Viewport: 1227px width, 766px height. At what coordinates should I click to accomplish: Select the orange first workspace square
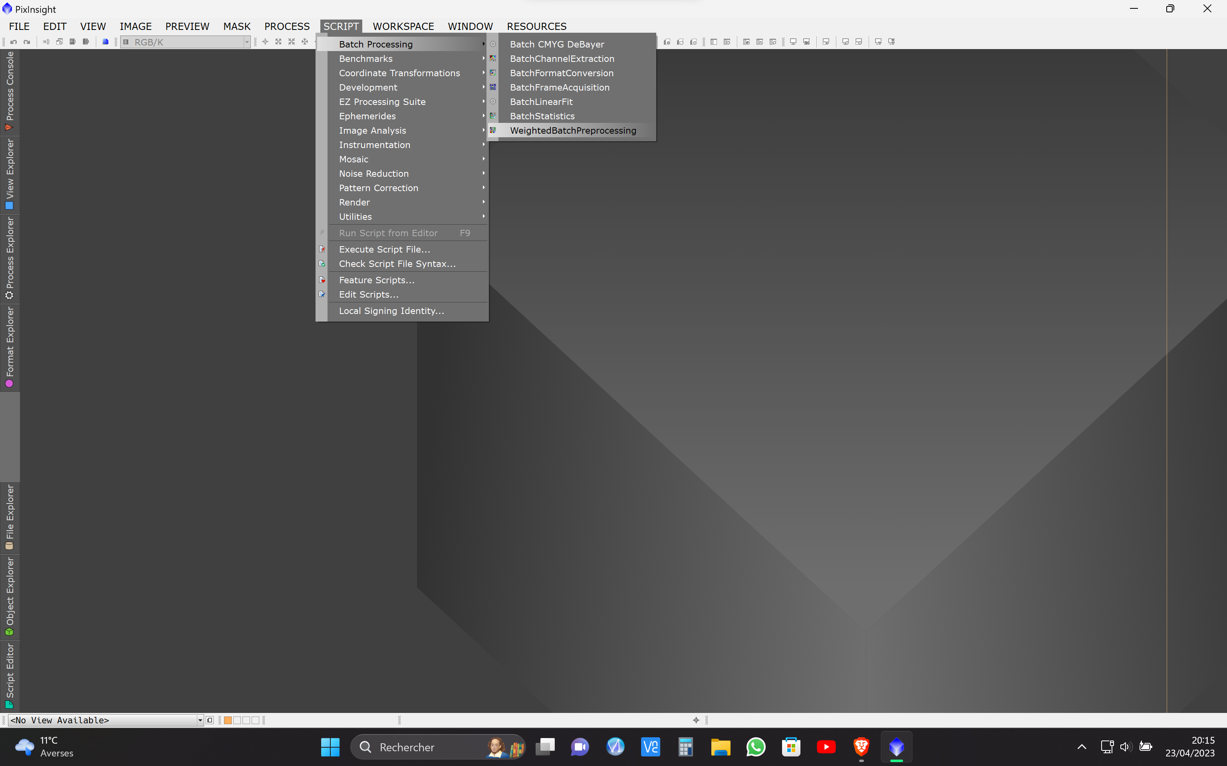coord(228,720)
